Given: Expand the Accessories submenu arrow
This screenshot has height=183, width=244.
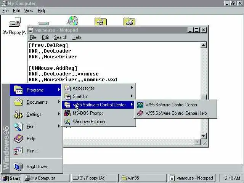Looking at the screenshot, I should [x=132, y=88].
